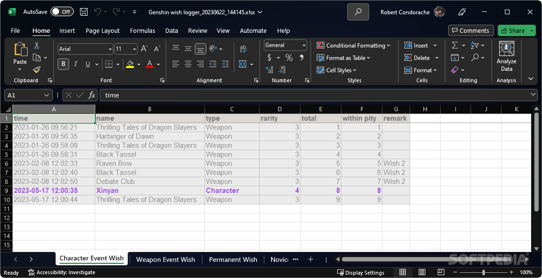Toggle Middle Align vertical alignment
Viewport: 542px width, 278px height.
[188, 48]
